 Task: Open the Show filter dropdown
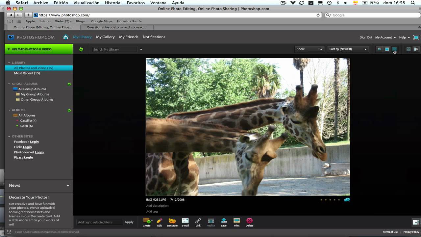pos(310,49)
